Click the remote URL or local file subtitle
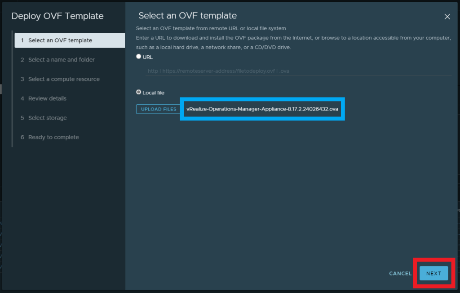Screen dimensions: 460x293 pyautogui.click(x=211, y=28)
